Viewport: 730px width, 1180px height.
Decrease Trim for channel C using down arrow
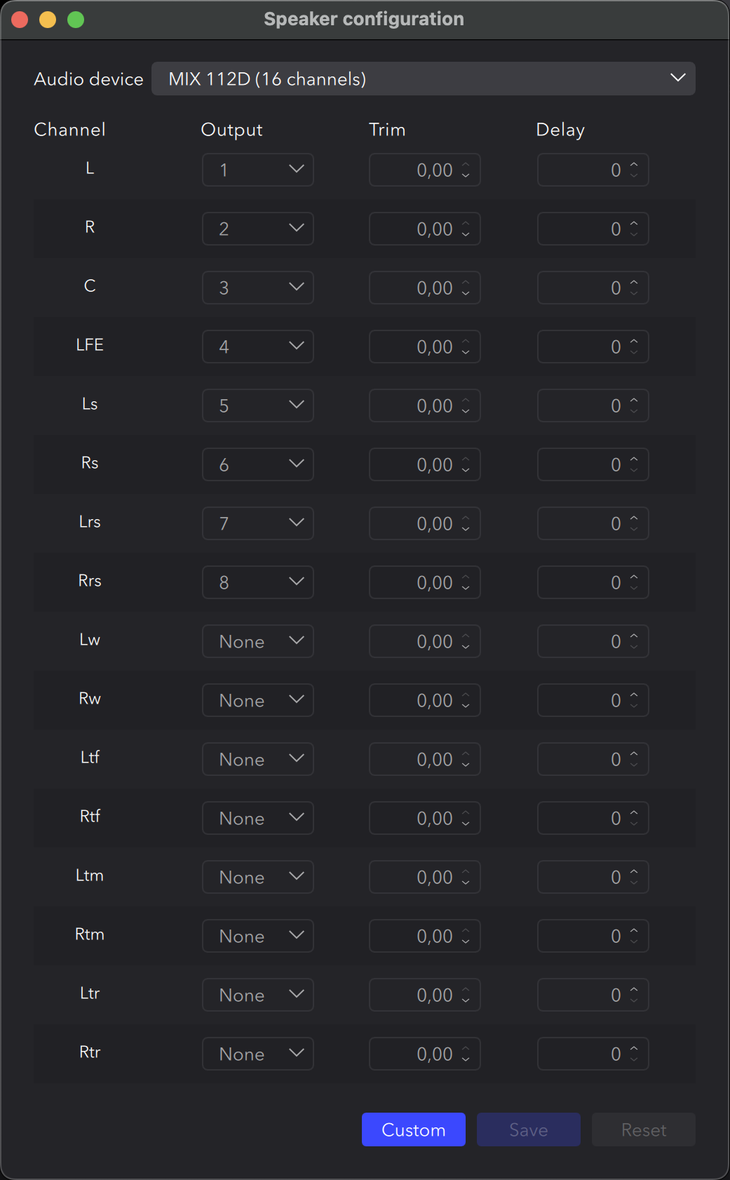(466, 293)
